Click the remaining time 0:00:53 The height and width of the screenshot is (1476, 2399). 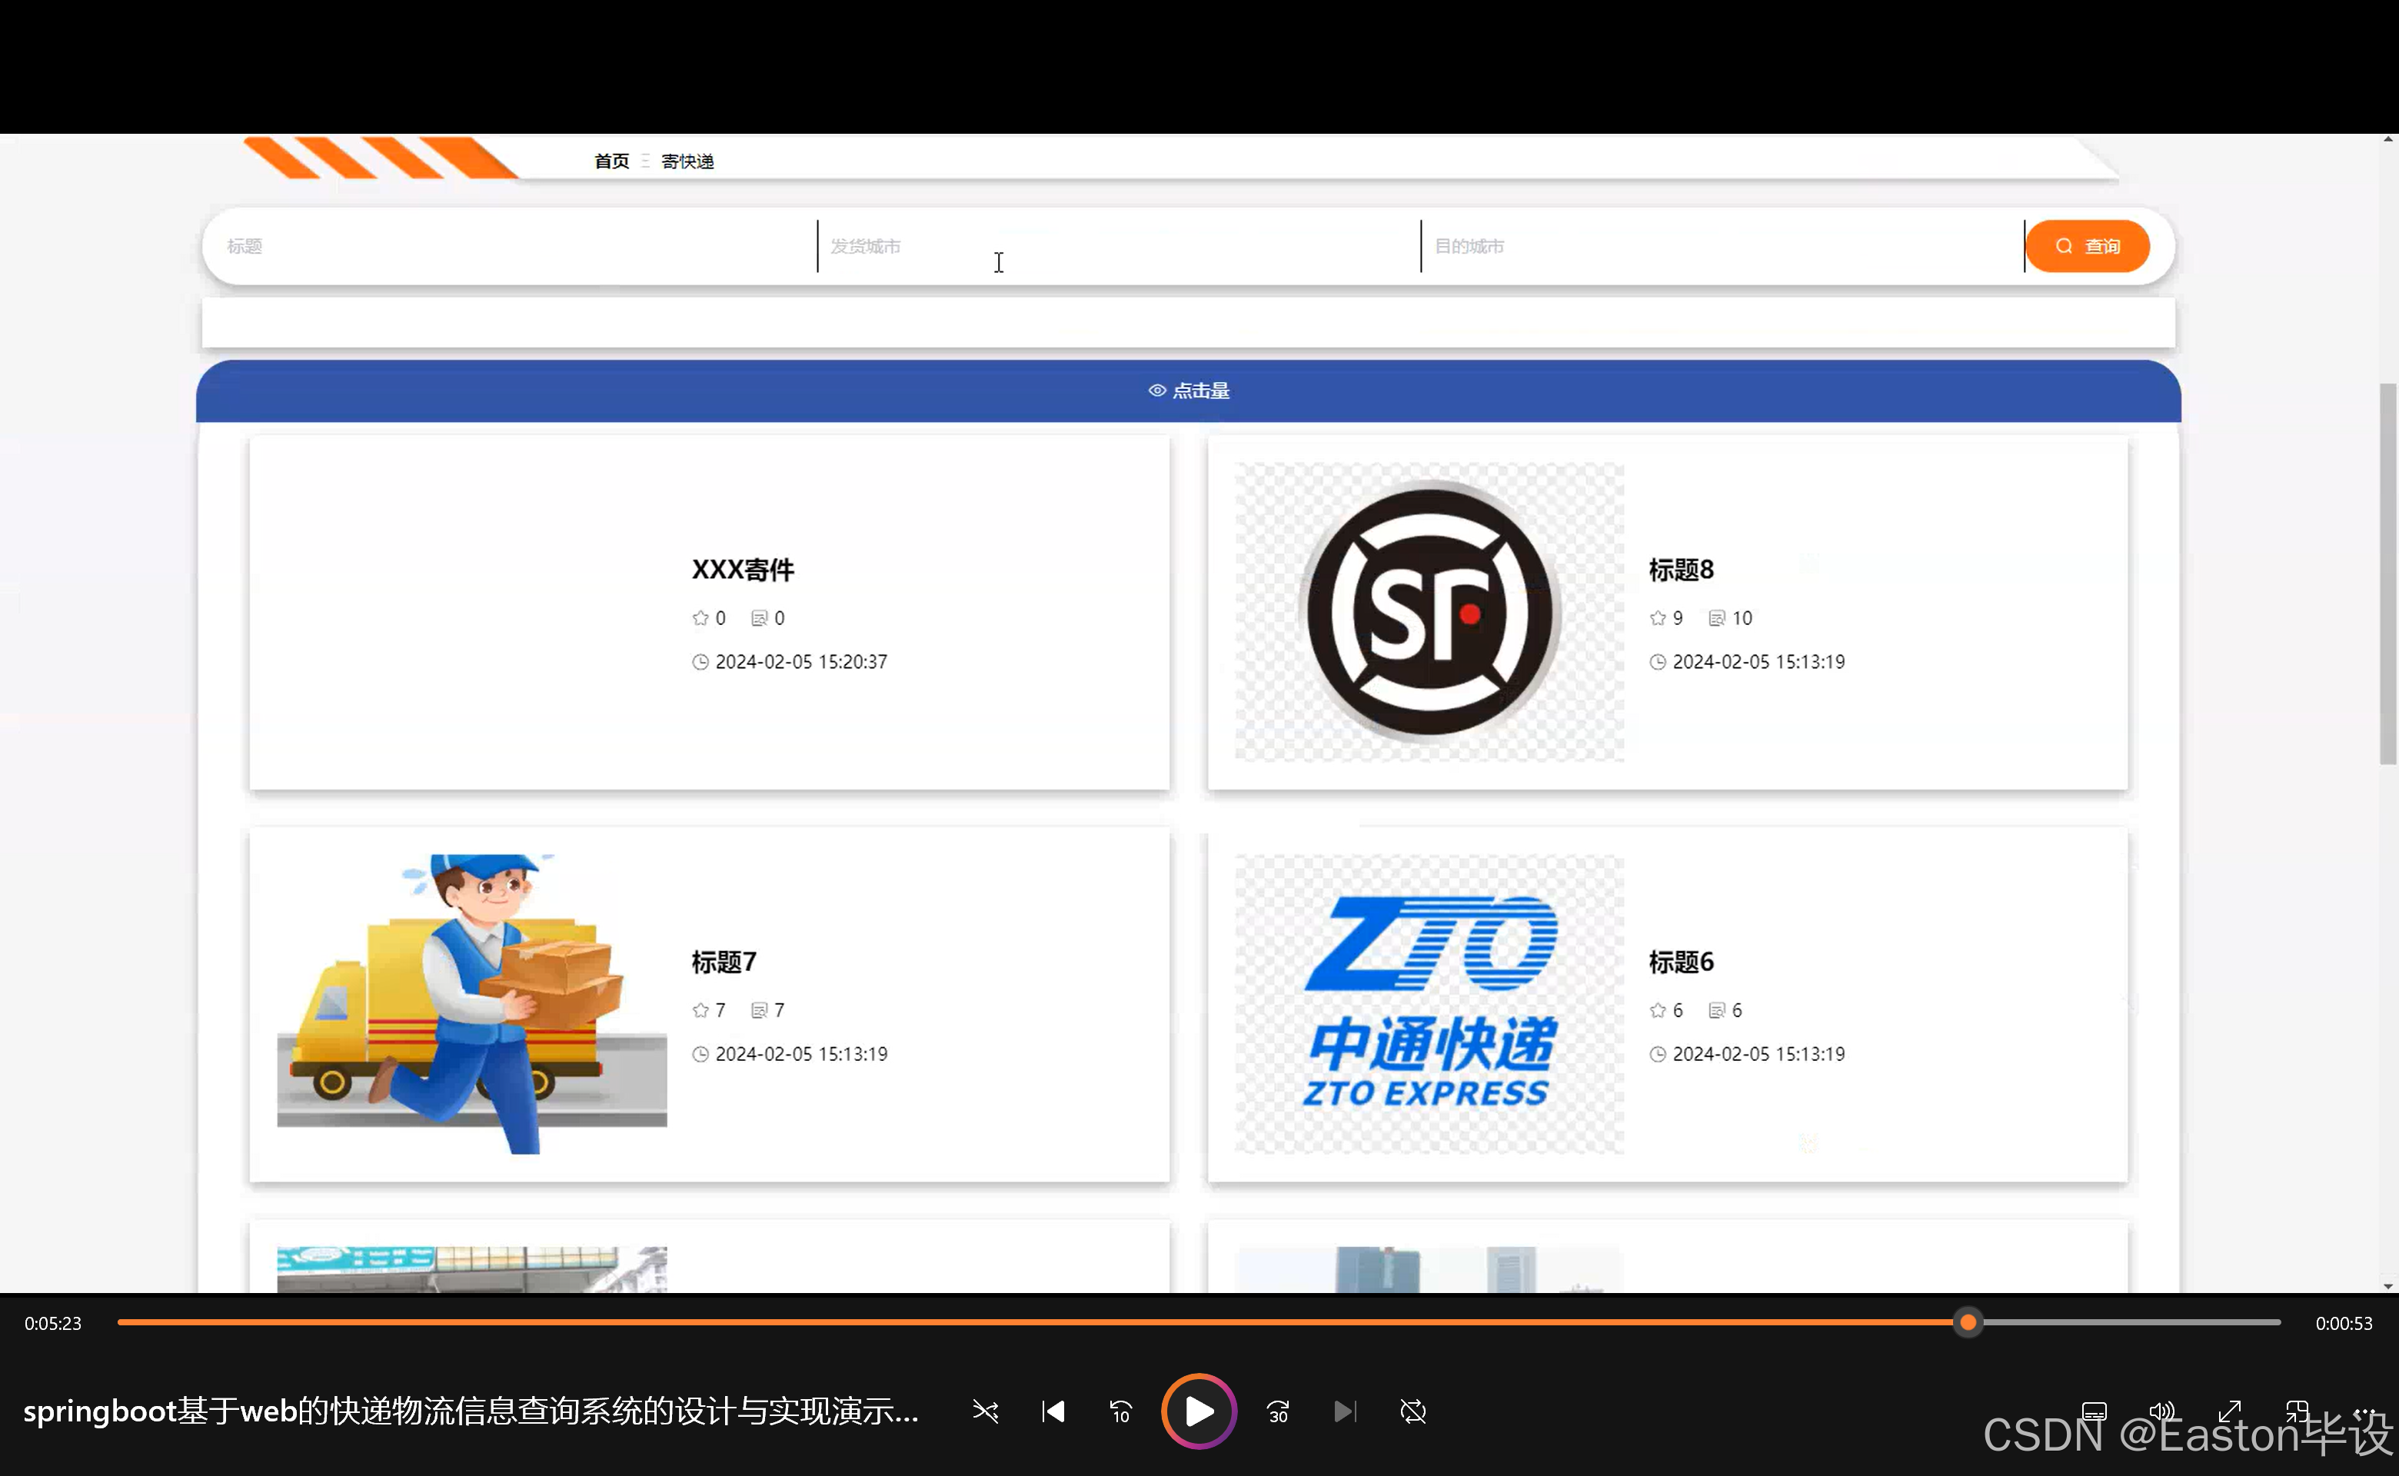2344,1324
